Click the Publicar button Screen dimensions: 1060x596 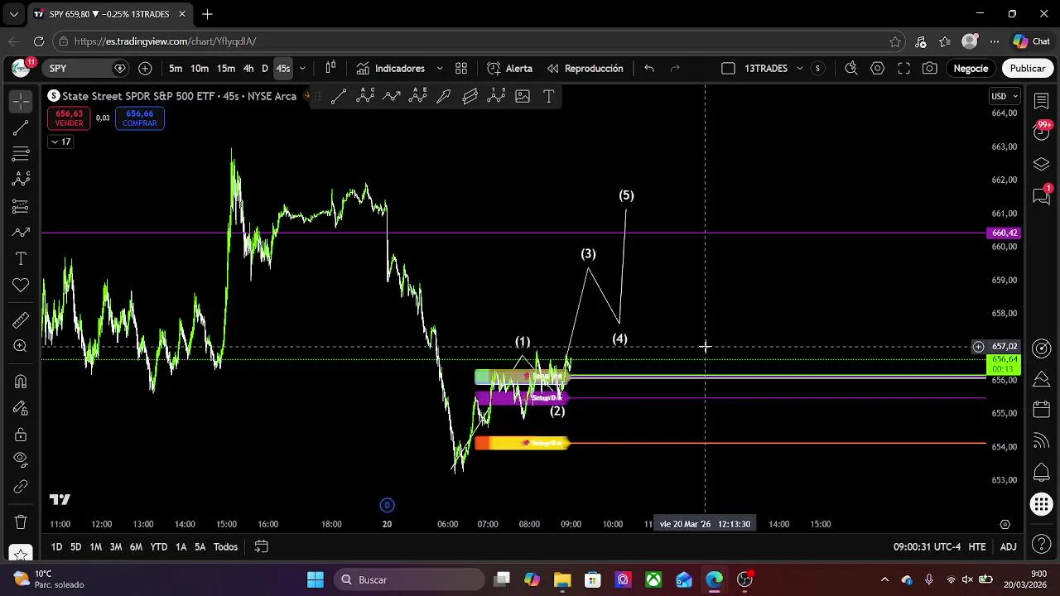click(1027, 69)
